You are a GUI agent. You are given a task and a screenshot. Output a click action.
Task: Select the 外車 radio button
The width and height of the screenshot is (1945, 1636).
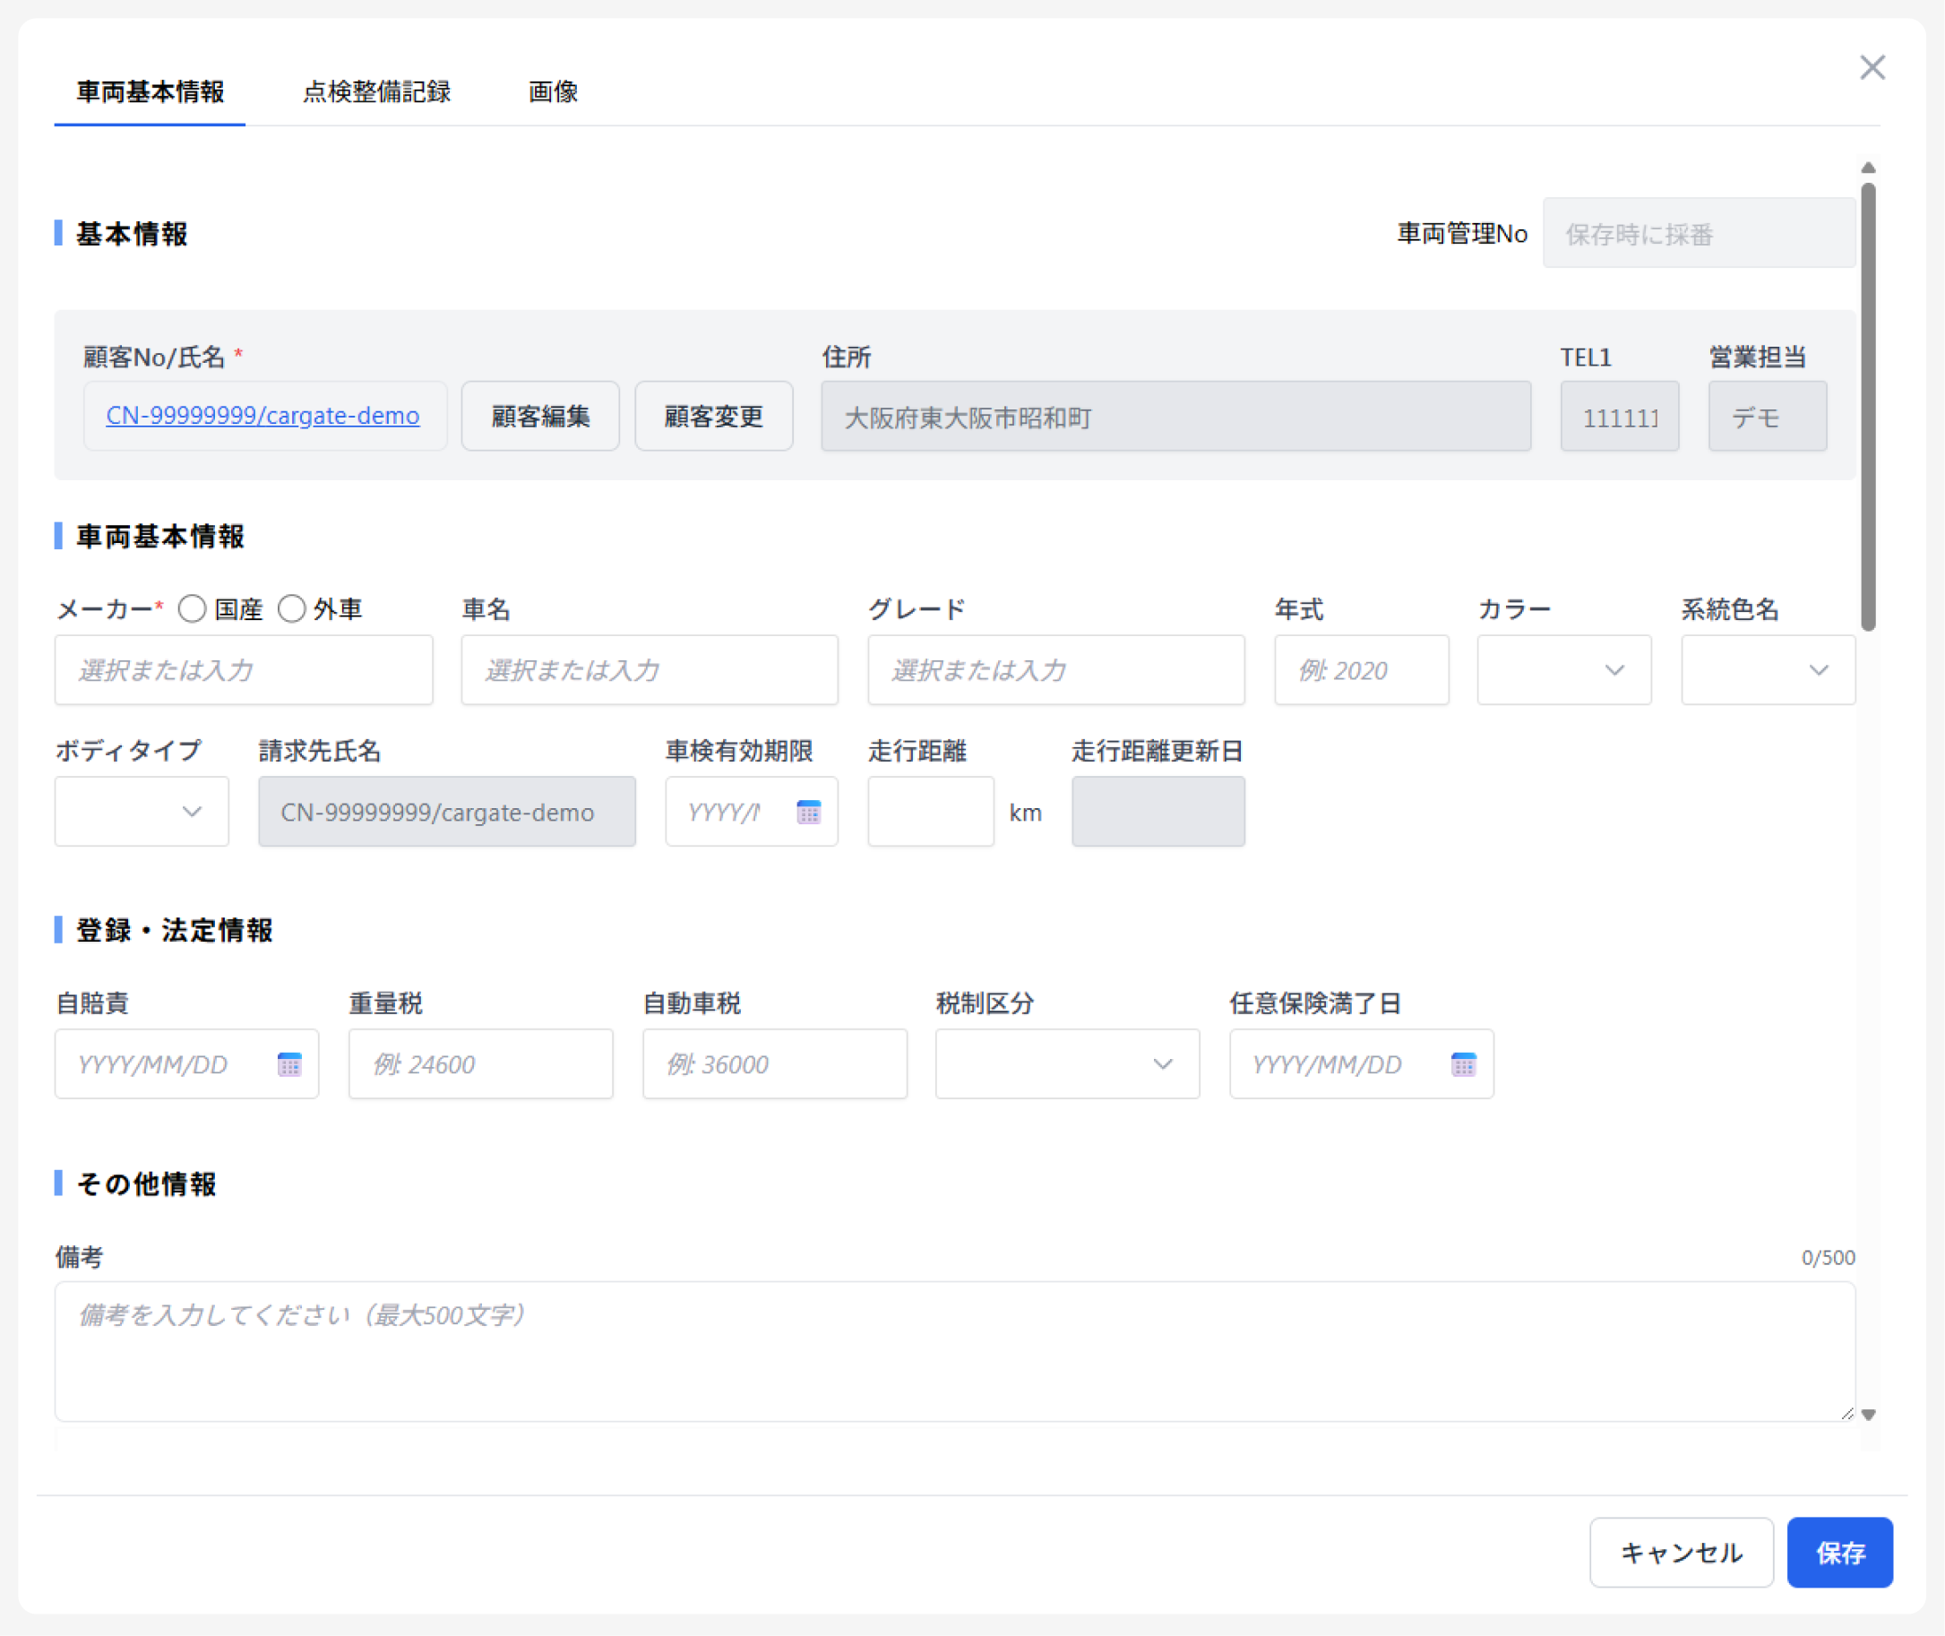292,609
